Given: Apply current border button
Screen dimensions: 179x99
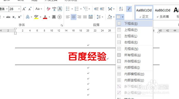Looking at the screenshot, I should [118, 17].
